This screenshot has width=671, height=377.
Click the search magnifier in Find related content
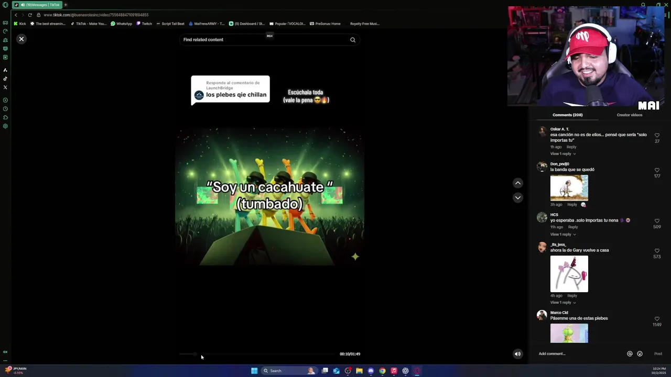[x=353, y=40]
